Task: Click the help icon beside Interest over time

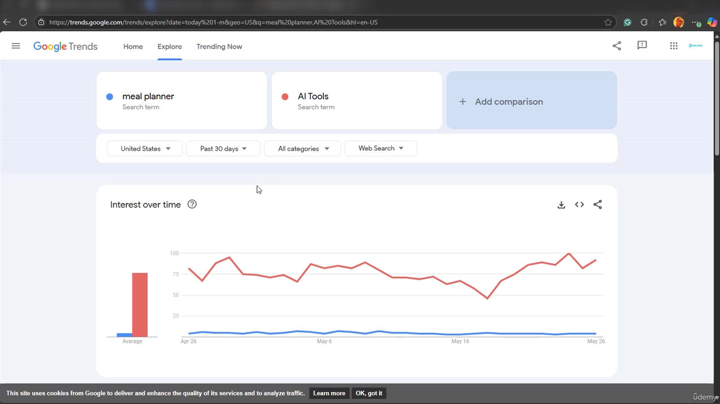Action: [192, 205]
